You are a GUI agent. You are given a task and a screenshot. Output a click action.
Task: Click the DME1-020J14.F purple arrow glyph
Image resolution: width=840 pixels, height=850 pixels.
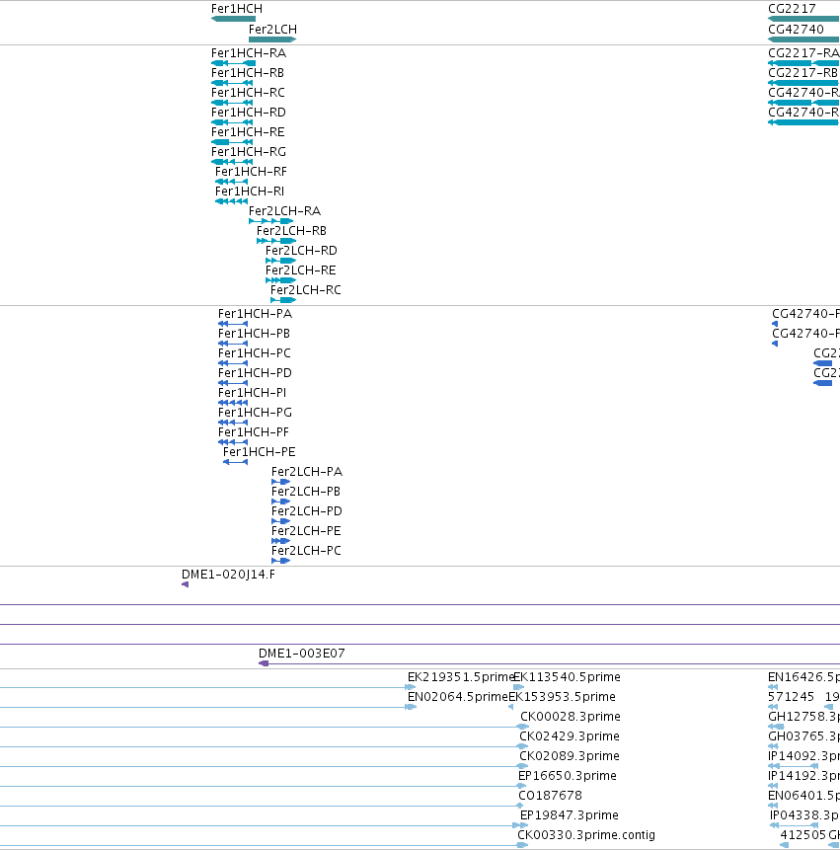tap(185, 584)
